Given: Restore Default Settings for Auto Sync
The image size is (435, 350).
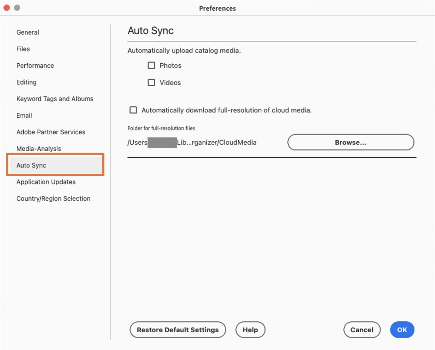Looking at the screenshot, I should pyautogui.click(x=177, y=329).
